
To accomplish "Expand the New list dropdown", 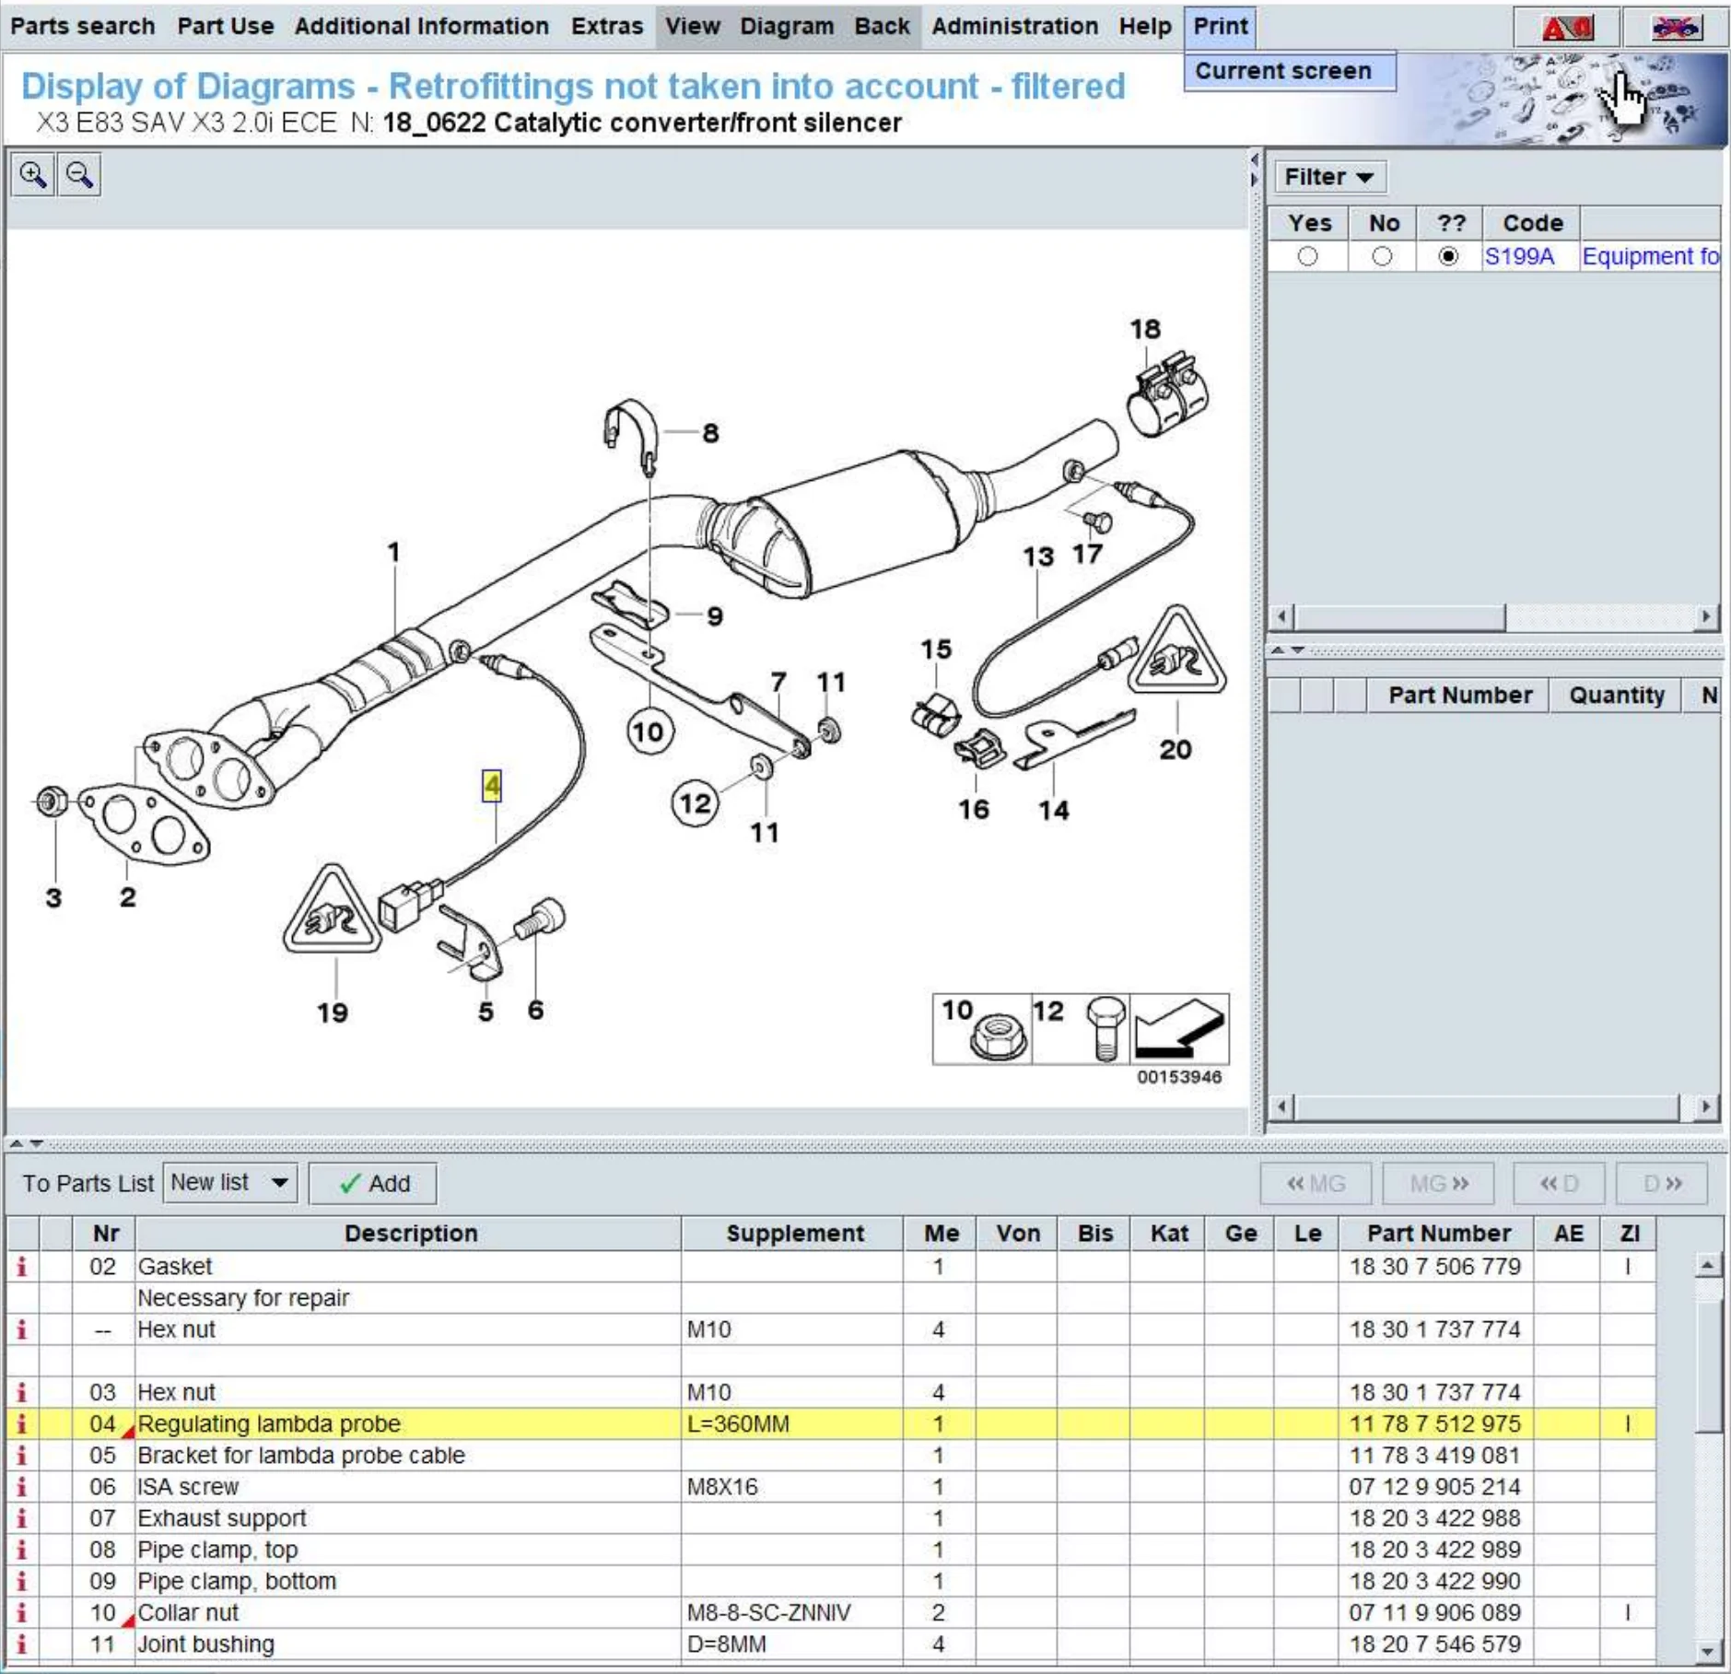I will (x=279, y=1183).
